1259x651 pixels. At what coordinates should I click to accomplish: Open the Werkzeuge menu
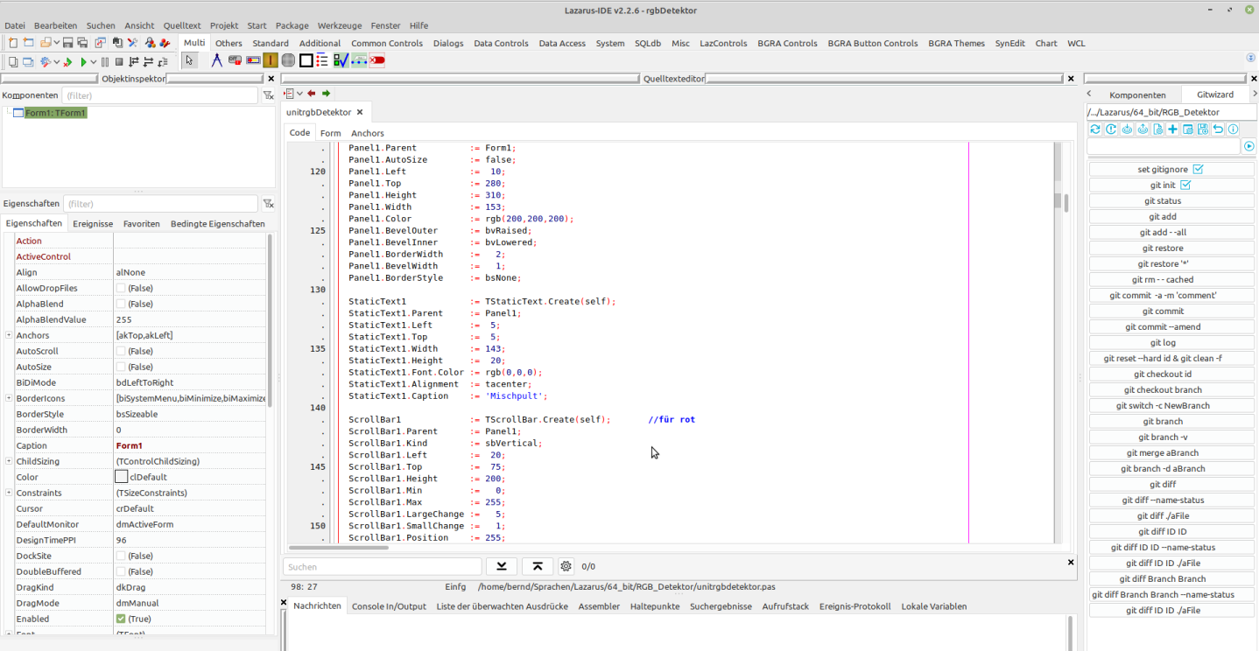coord(339,25)
